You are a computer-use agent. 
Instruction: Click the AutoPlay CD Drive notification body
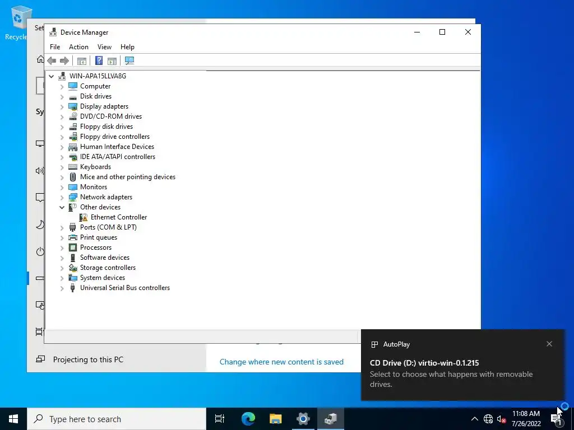[462, 373]
